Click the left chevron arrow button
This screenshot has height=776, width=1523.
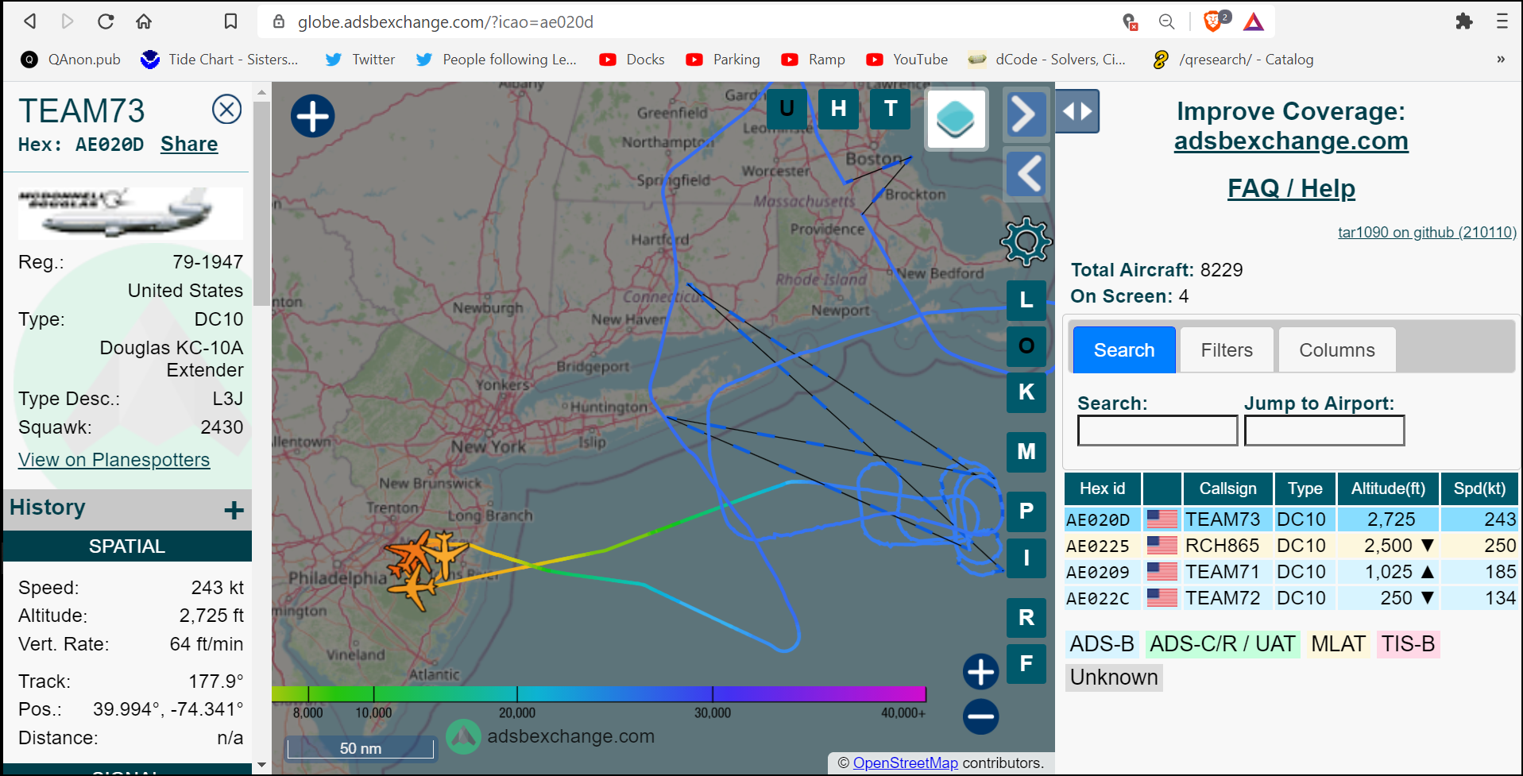tap(1027, 173)
